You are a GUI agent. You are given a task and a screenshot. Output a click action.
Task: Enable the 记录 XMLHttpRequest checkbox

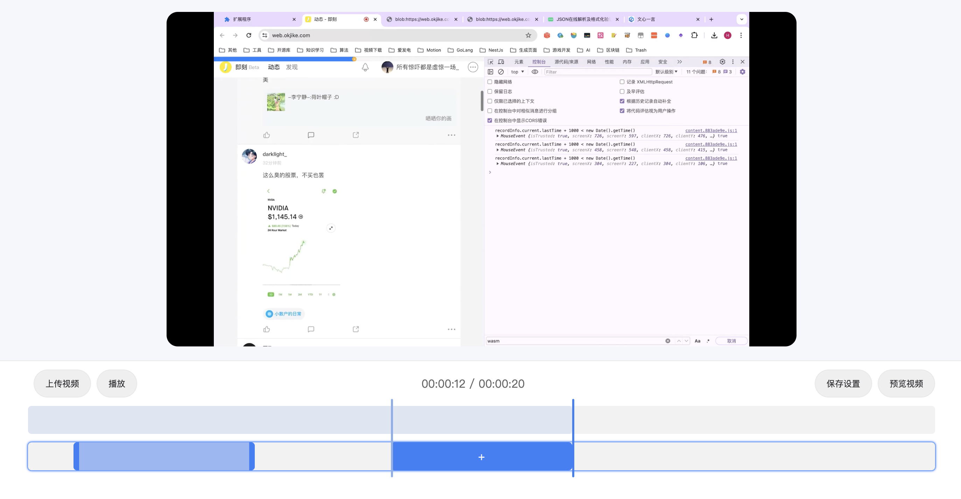click(622, 82)
